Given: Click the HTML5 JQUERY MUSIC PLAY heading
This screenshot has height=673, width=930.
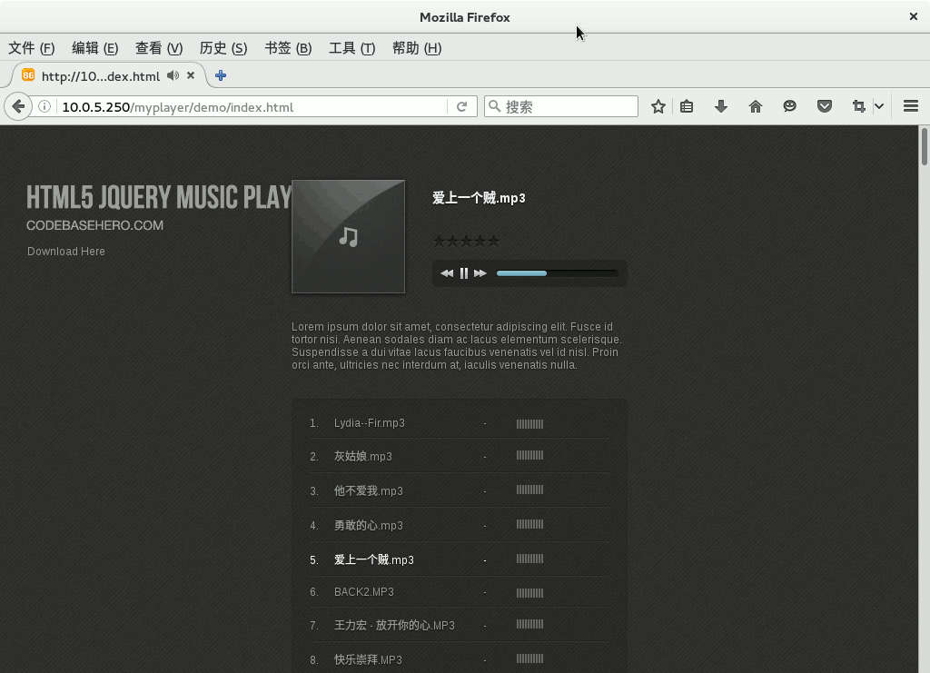Looking at the screenshot, I should click(x=159, y=197).
